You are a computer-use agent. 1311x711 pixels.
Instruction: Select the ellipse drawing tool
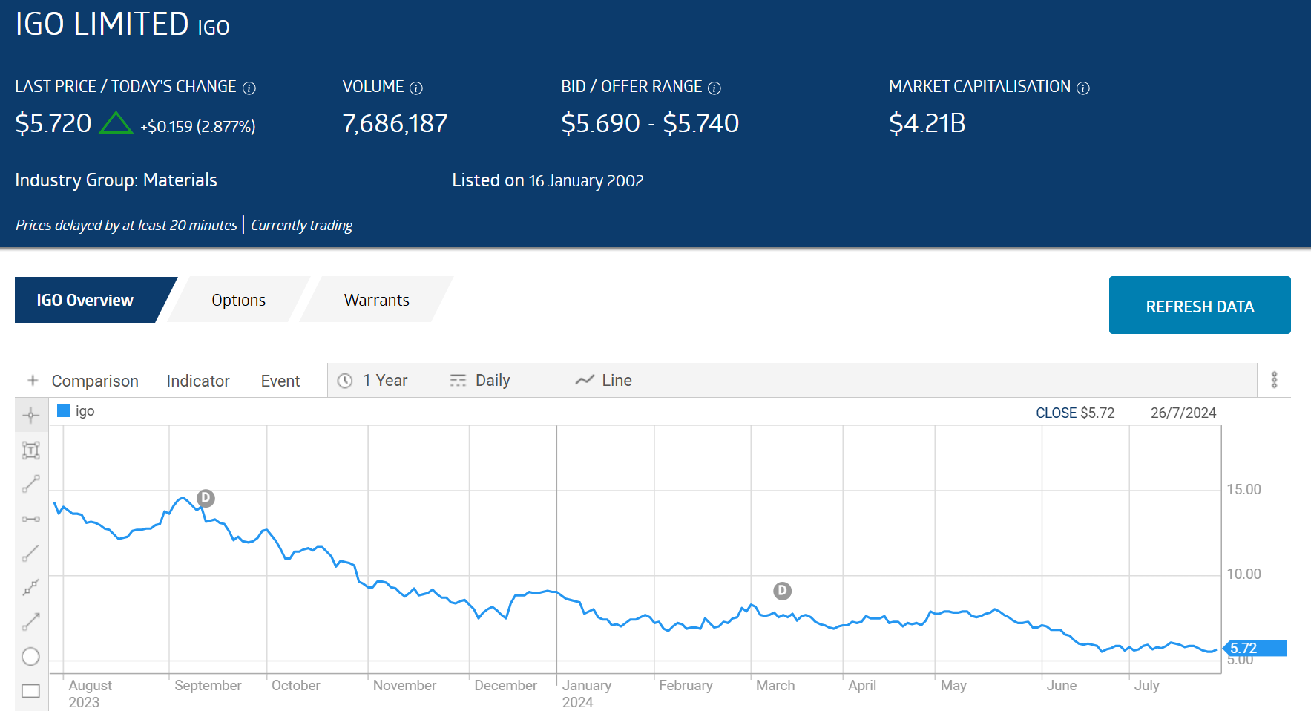tap(30, 657)
